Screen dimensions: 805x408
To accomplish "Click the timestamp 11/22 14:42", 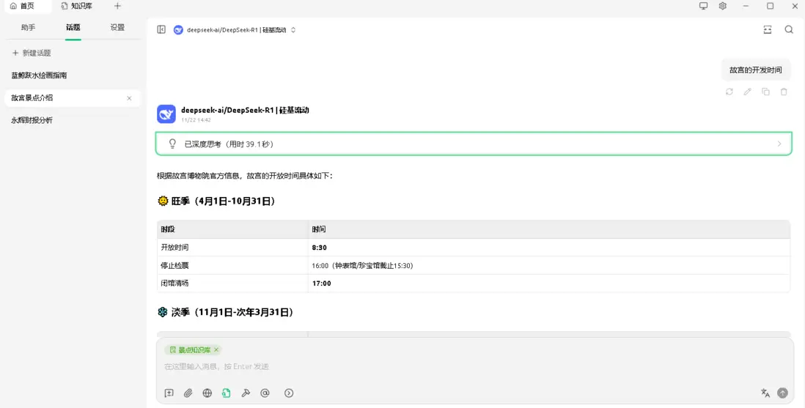I will coord(196,120).
